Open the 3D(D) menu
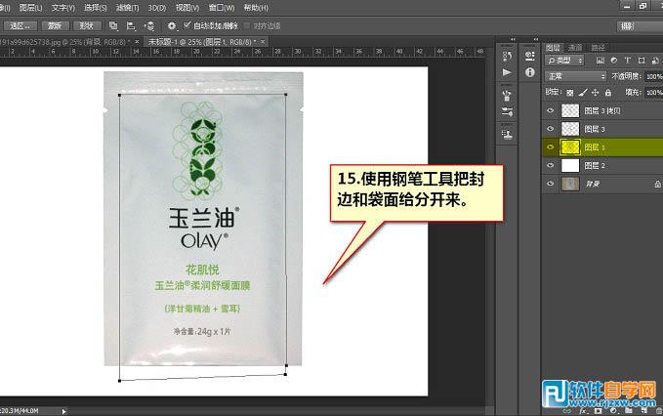The width and height of the screenshot is (663, 416). click(x=157, y=8)
